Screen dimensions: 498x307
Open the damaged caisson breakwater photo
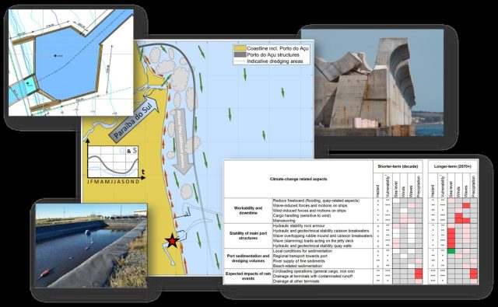click(379, 83)
